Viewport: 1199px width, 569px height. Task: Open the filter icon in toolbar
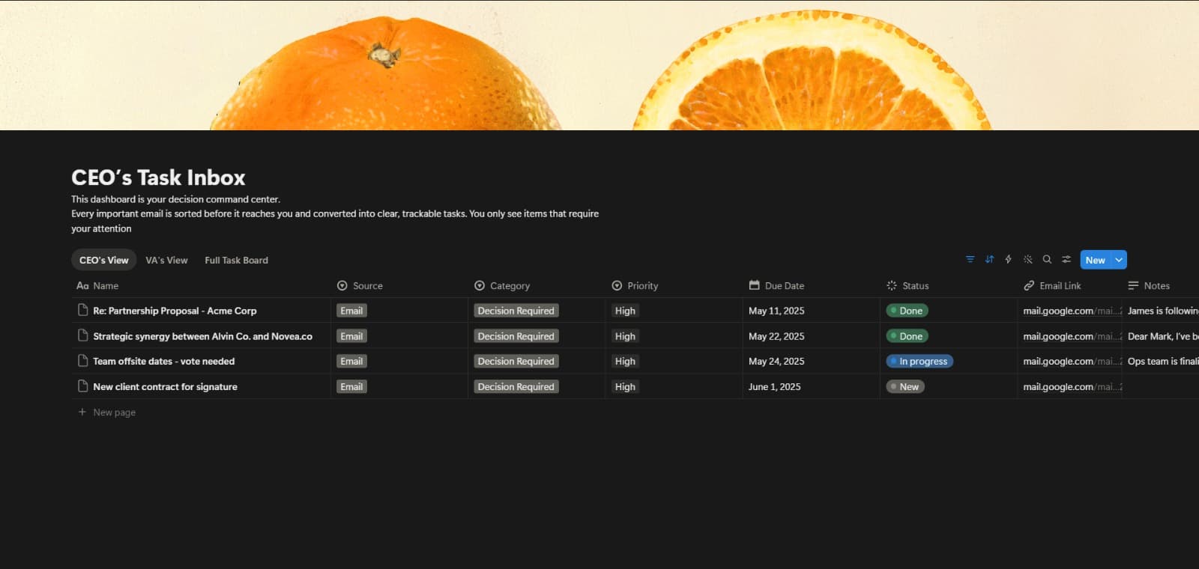tap(970, 260)
